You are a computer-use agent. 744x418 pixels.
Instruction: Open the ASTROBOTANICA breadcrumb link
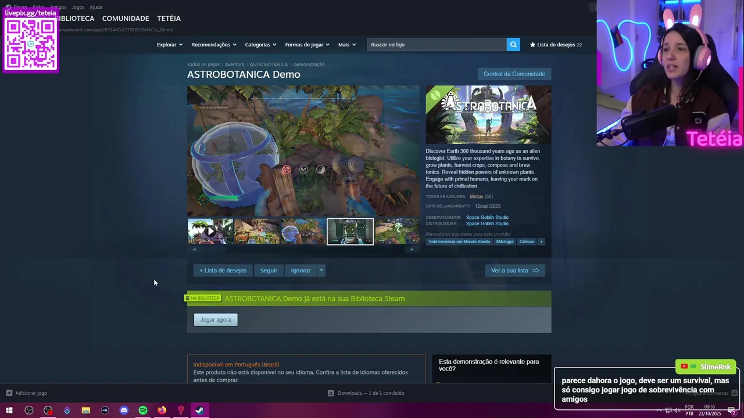pos(269,64)
